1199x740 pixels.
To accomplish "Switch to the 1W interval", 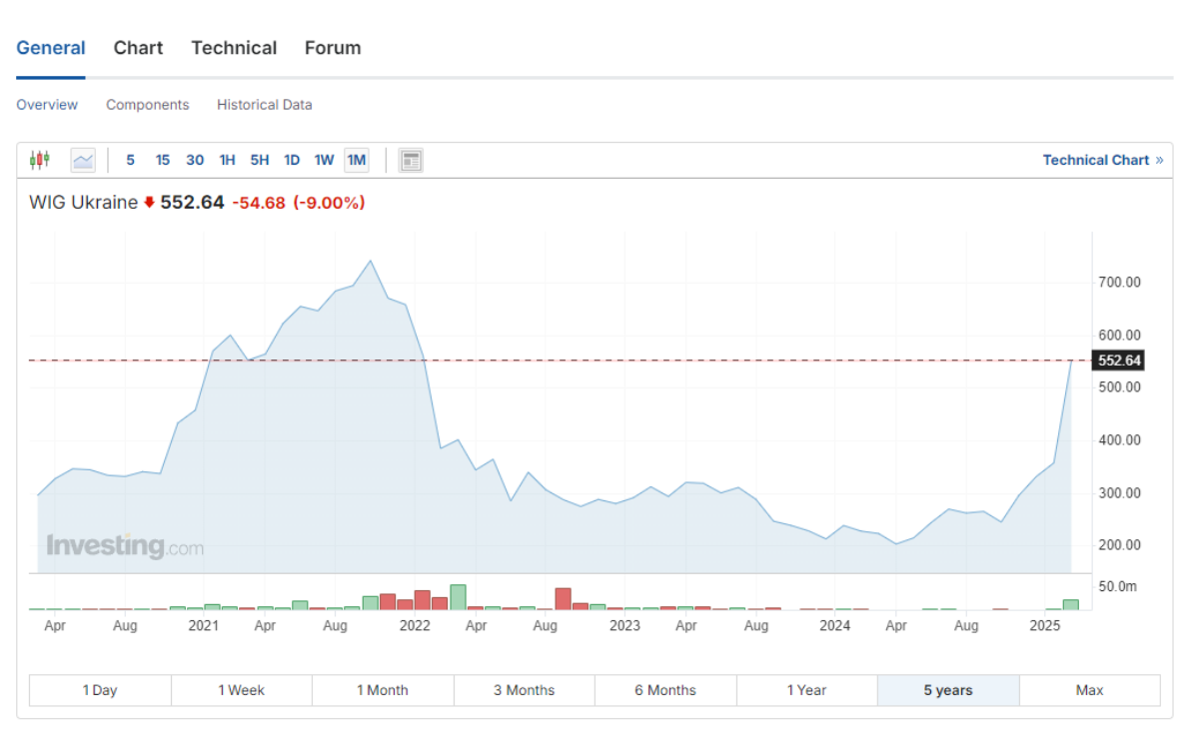I will point(324,160).
